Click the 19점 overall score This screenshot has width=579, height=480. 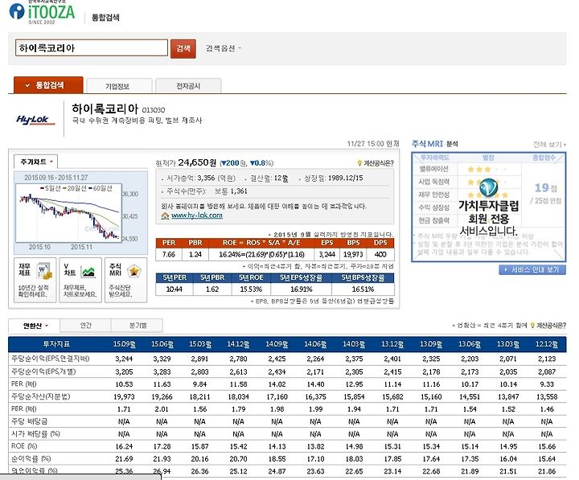click(x=545, y=188)
